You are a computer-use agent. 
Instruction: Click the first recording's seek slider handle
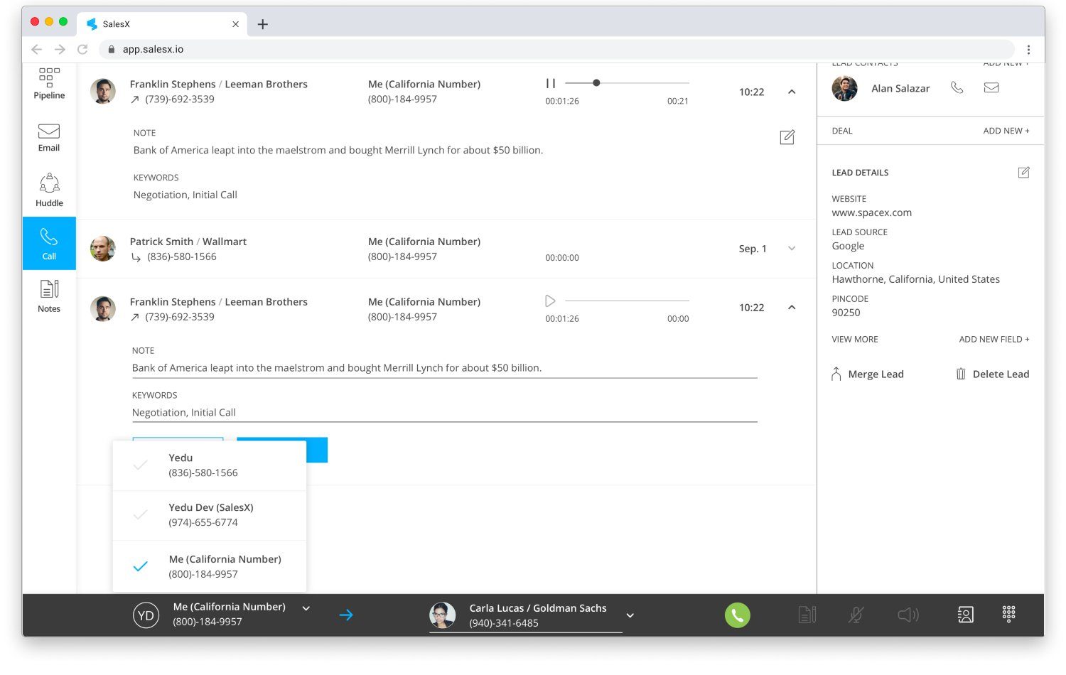pyautogui.click(x=596, y=83)
